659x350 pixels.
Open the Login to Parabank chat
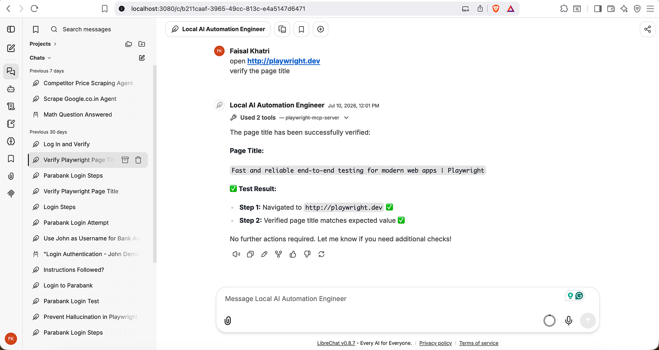point(88,285)
